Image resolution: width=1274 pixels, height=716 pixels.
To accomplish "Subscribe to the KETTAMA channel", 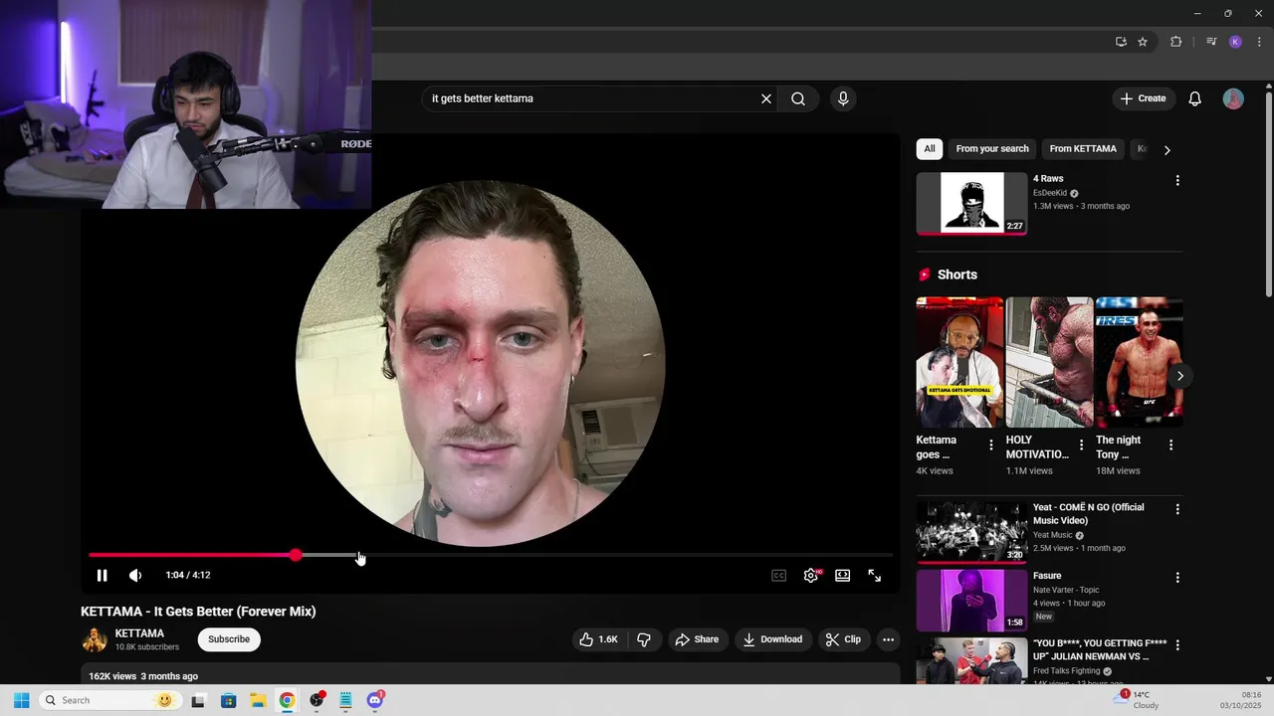I will click(229, 639).
